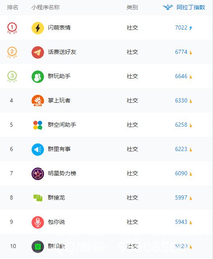213x259 pixels.
Task: Open the 闪萌表情 lightning bolt icon
Action: (38, 28)
